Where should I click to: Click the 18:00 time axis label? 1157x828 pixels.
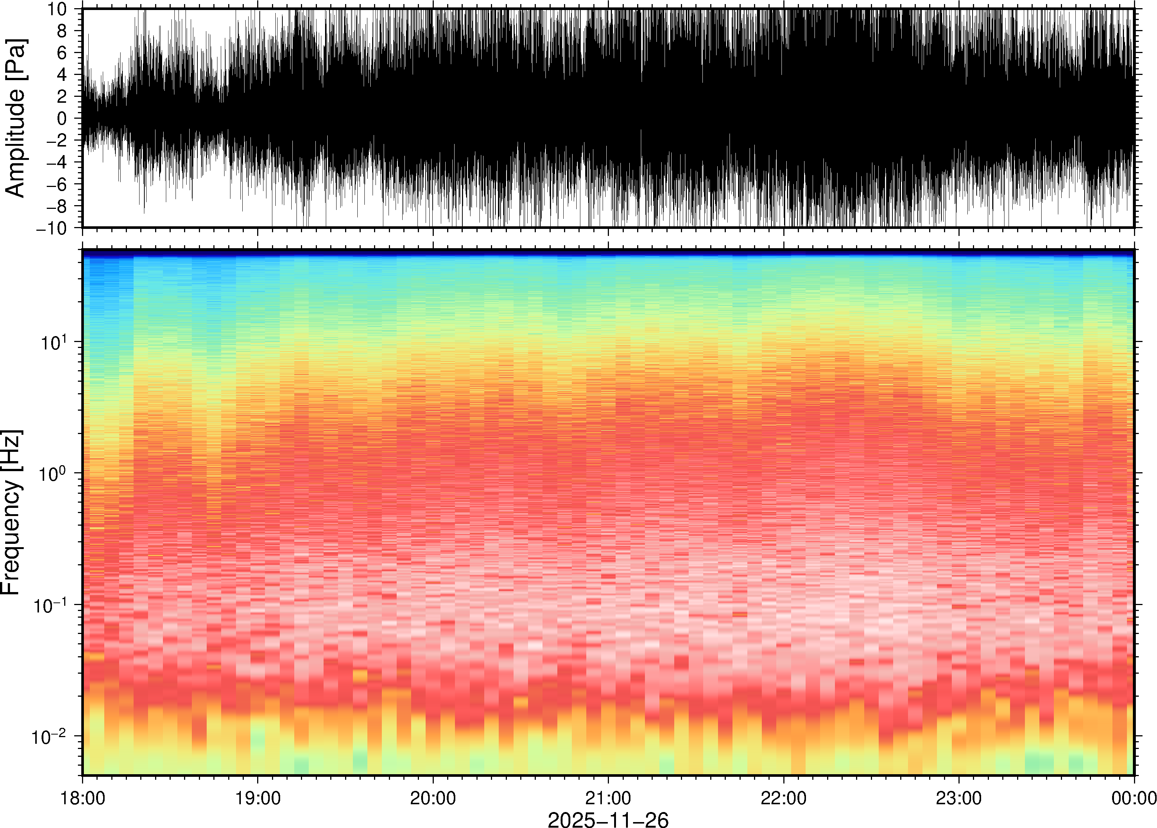[83, 798]
